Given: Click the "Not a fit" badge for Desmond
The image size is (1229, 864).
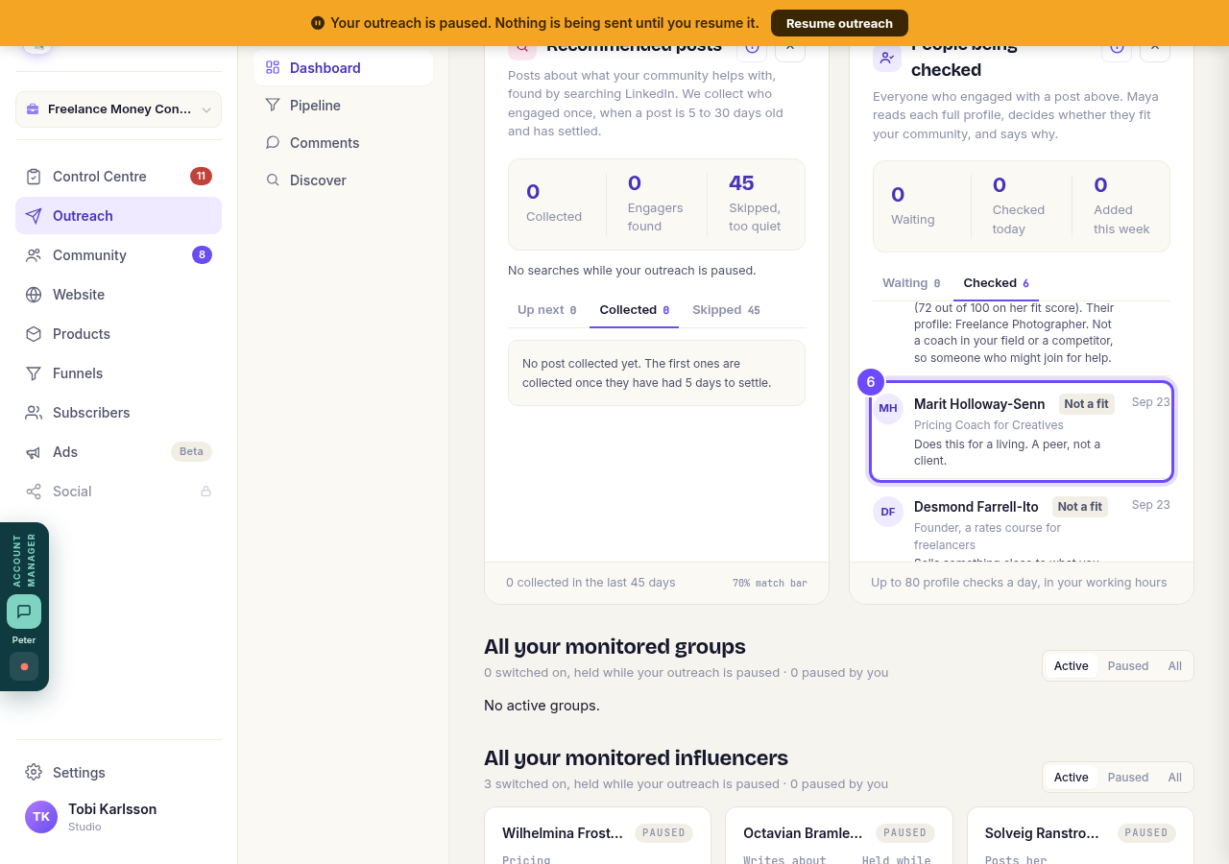Looking at the screenshot, I should [1080, 507].
